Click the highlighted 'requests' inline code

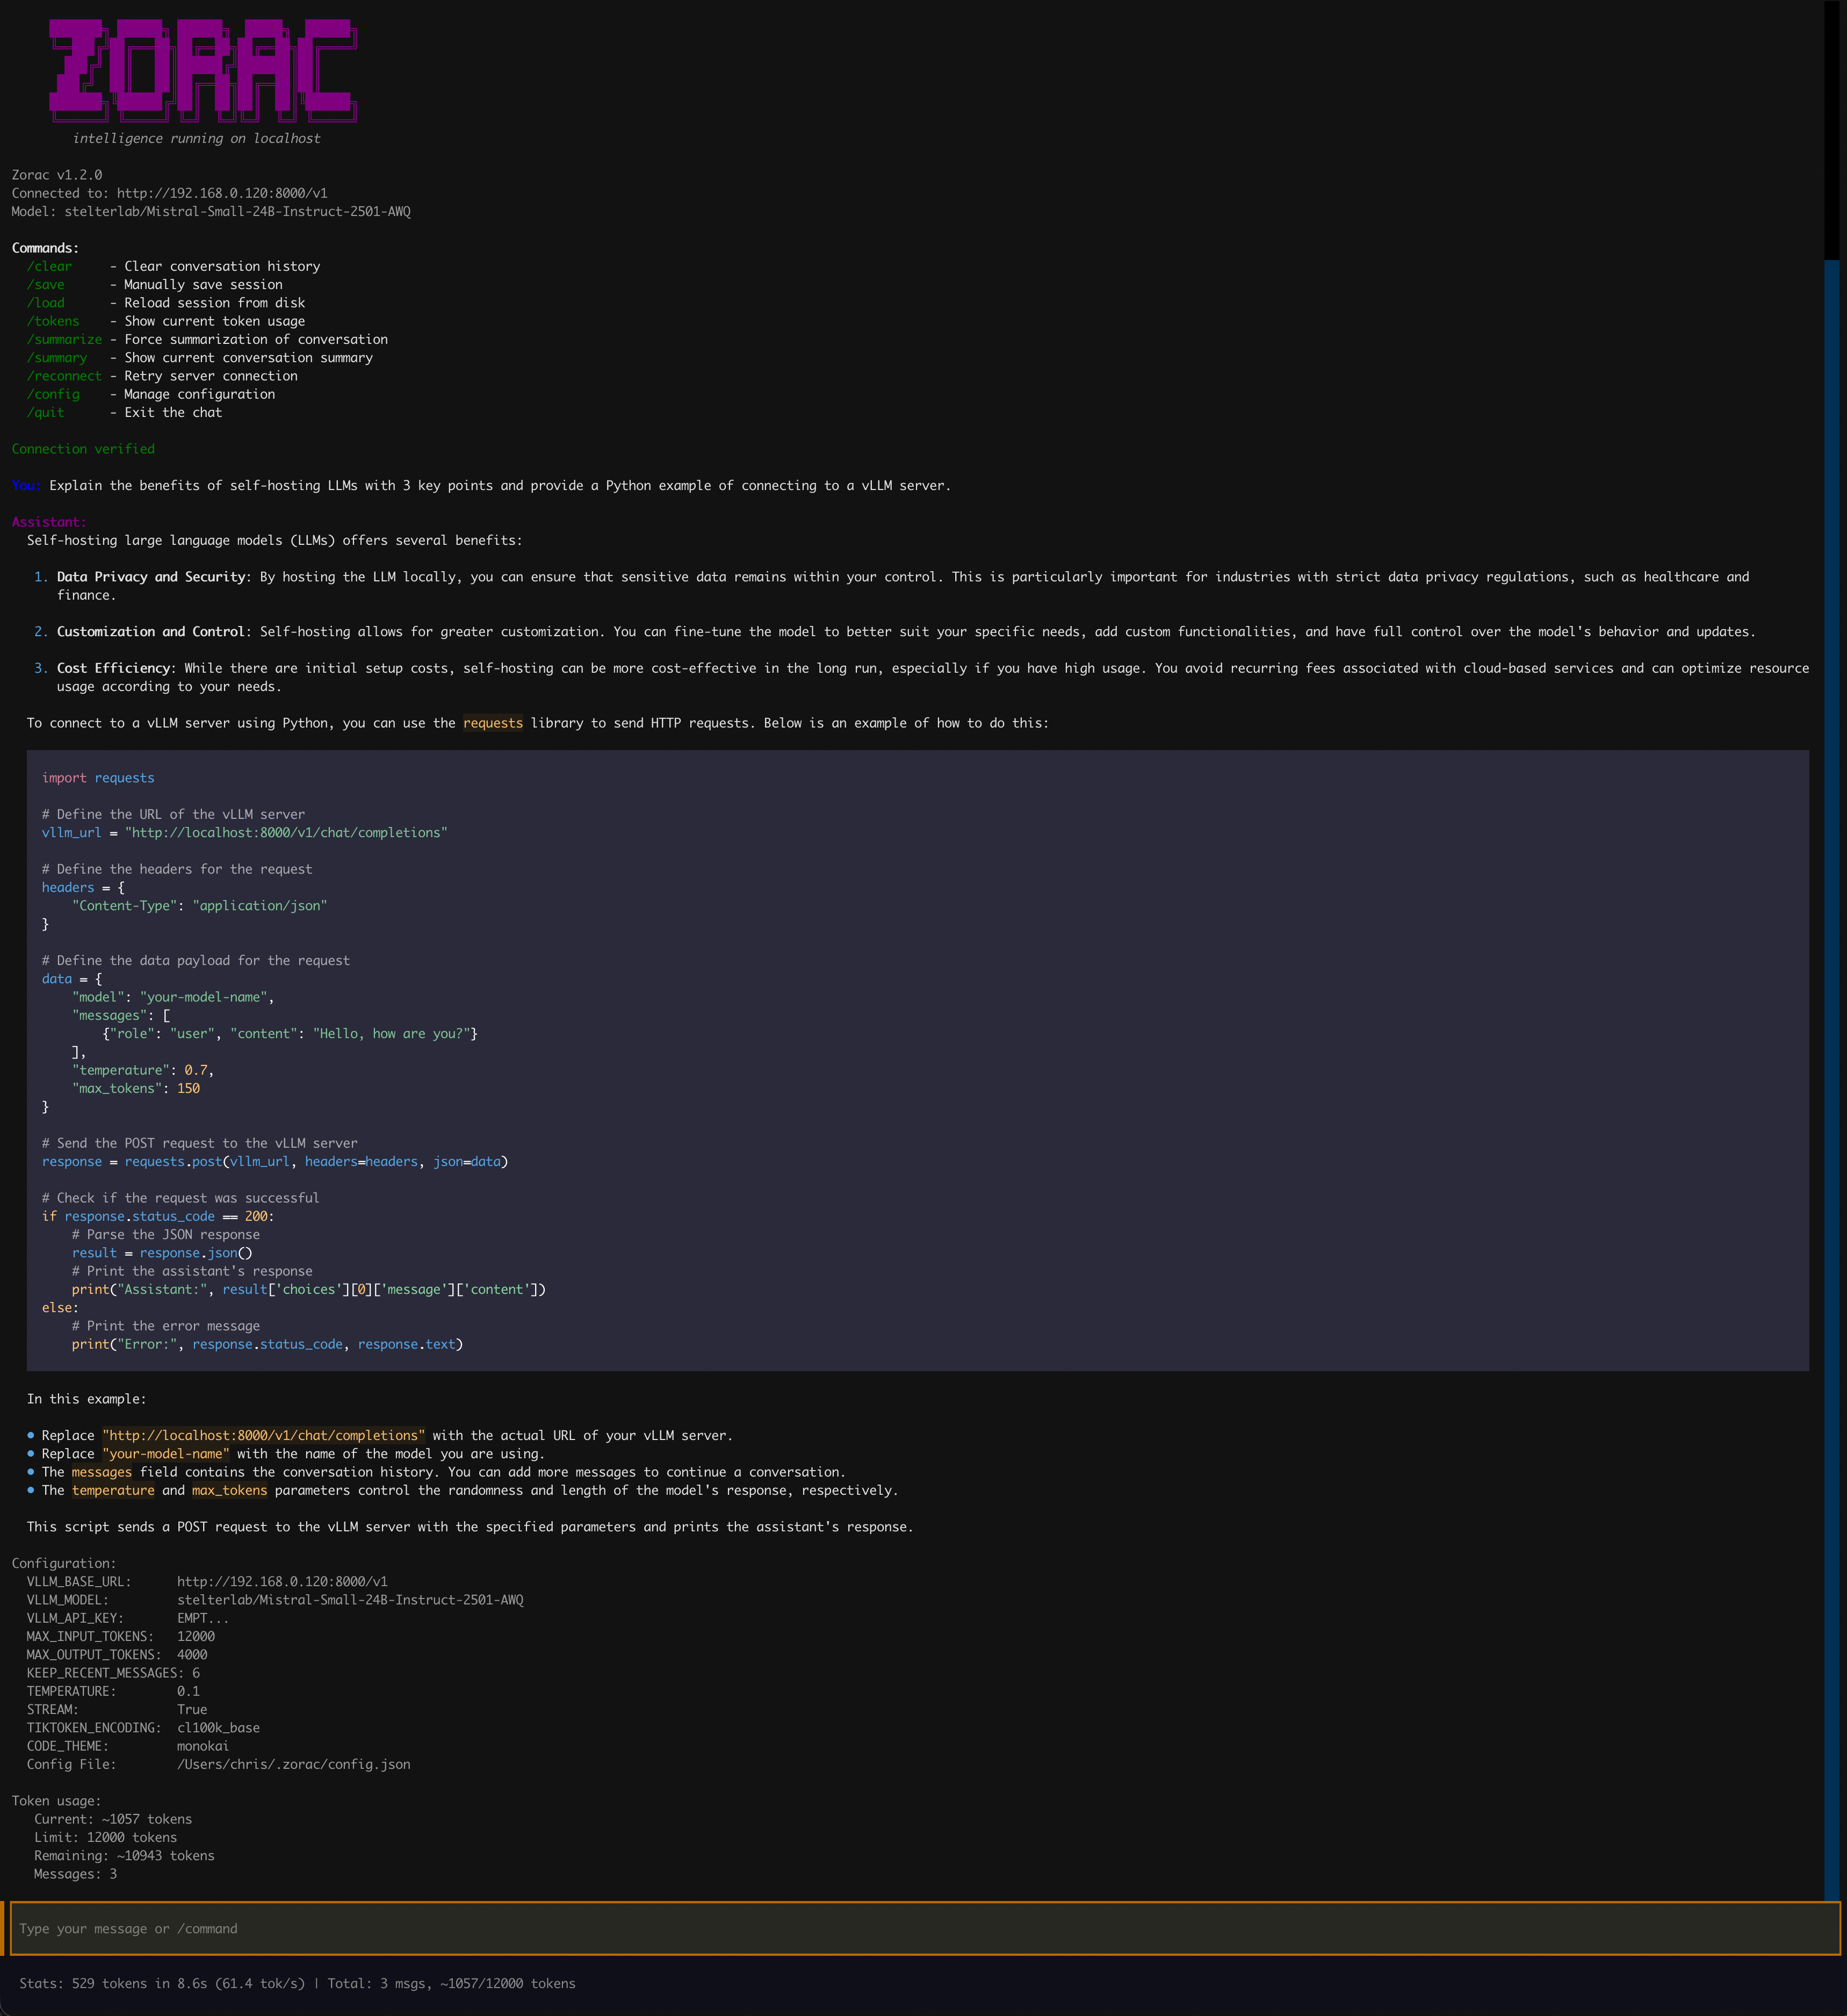click(x=493, y=723)
